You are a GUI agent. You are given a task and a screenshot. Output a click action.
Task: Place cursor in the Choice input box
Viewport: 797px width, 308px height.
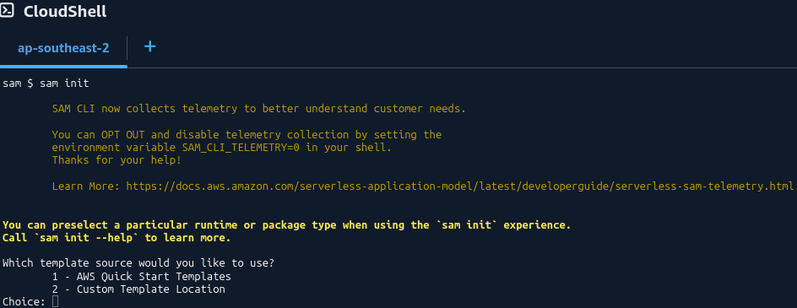(56, 302)
